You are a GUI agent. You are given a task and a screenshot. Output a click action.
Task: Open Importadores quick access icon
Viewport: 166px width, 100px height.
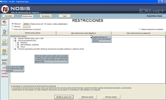[x=4, y=52]
